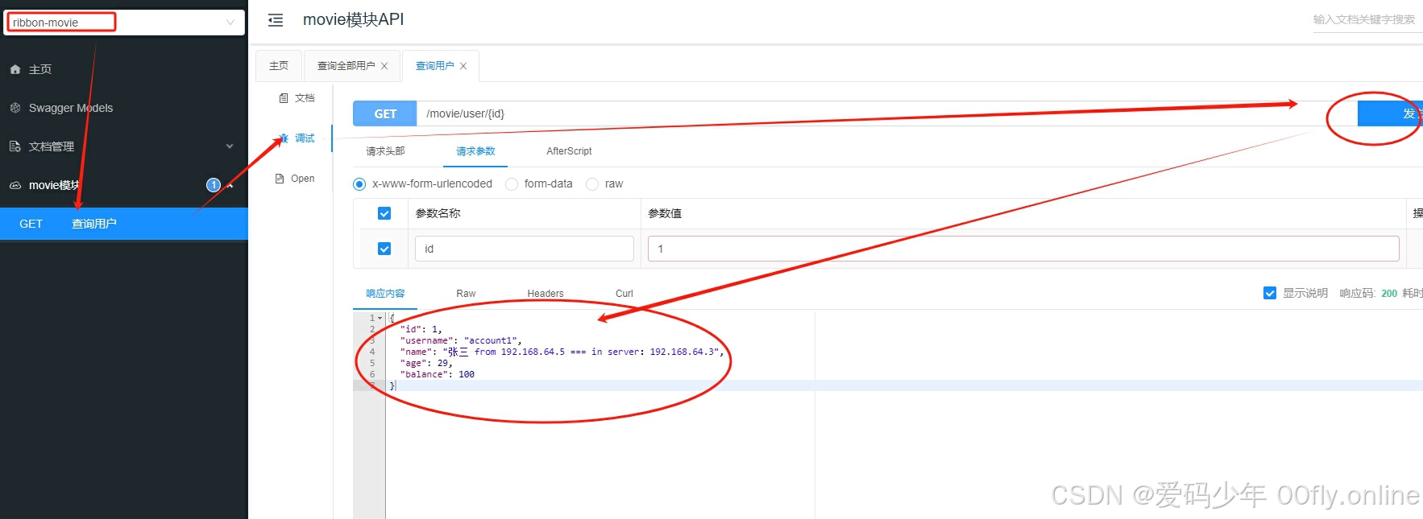Click the Open file icon

tap(280, 179)
